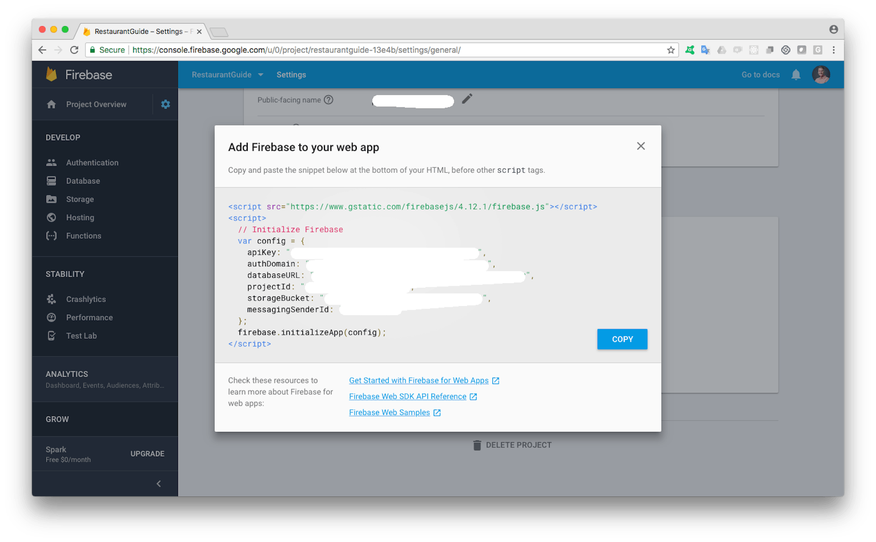Bookmark this page with the star
Viewport: 876px width, 542px height.
coord(671,50)
